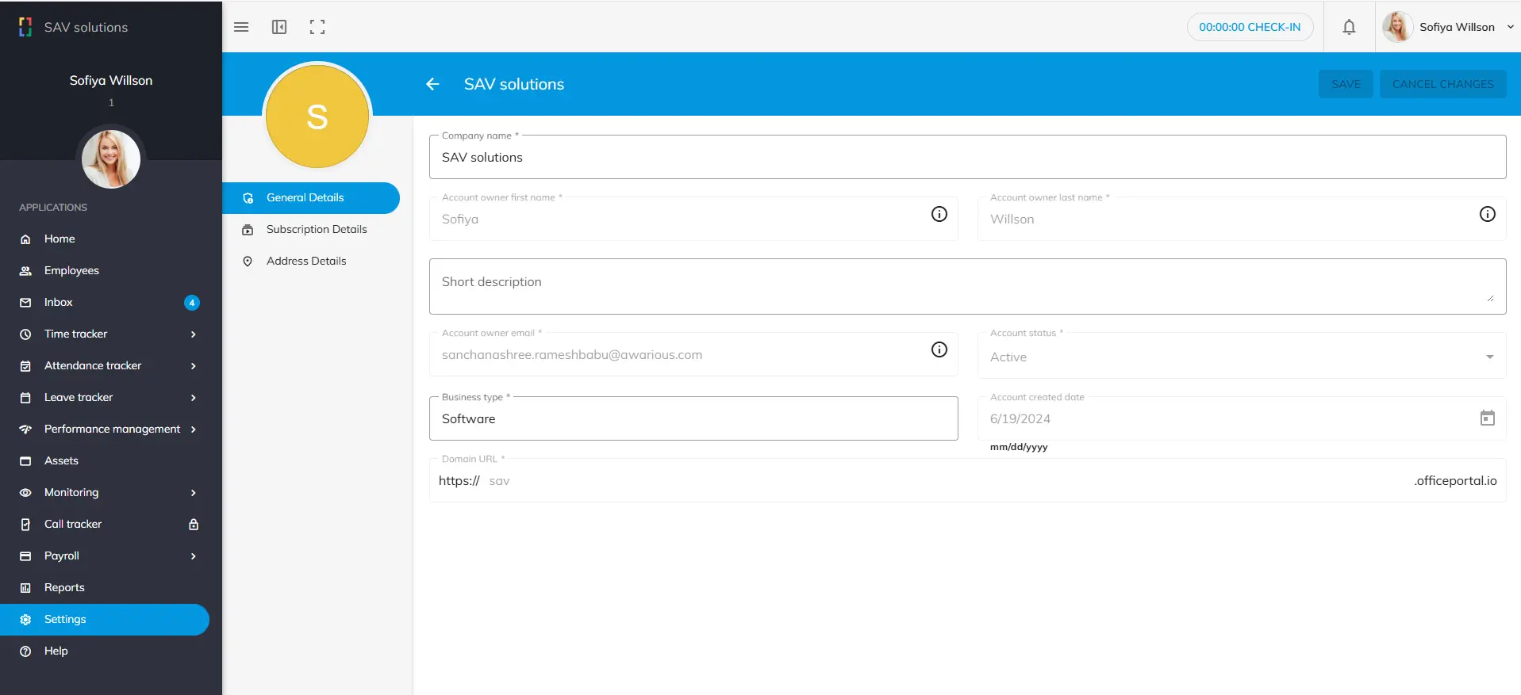Open calendar picker for account created date
The height and width of the screenshot is (695, 1521).
(1487, 418)
